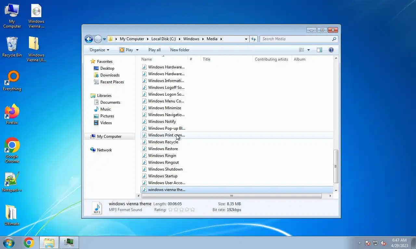Click the Windows Shutdown file icon
Viewport: 416px width, 249px height.
[145, 169]
